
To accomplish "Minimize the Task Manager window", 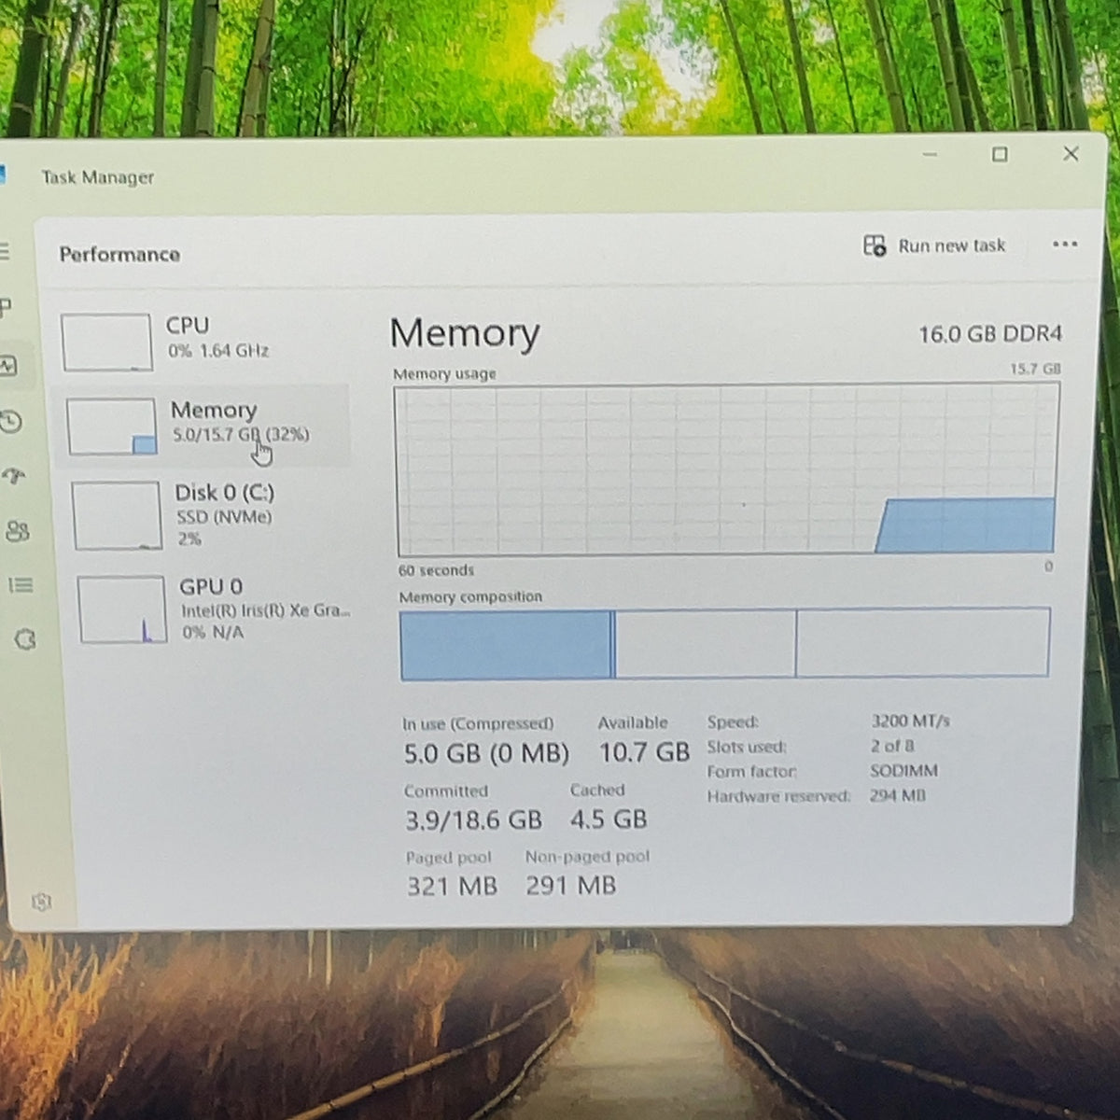I will pos(930,154).
